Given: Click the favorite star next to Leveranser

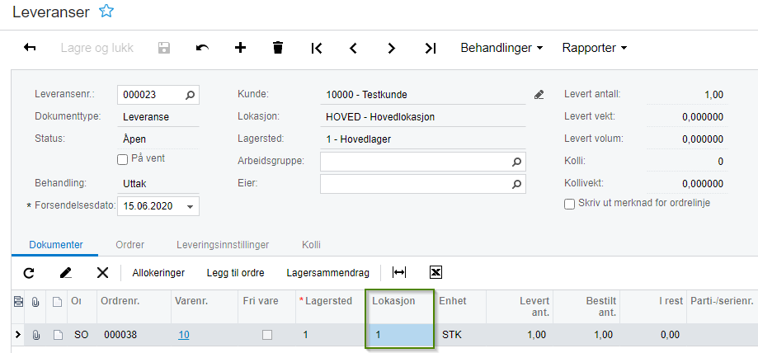Looking at the screenshot, I should pyautogui.click(x=106, y=12).
